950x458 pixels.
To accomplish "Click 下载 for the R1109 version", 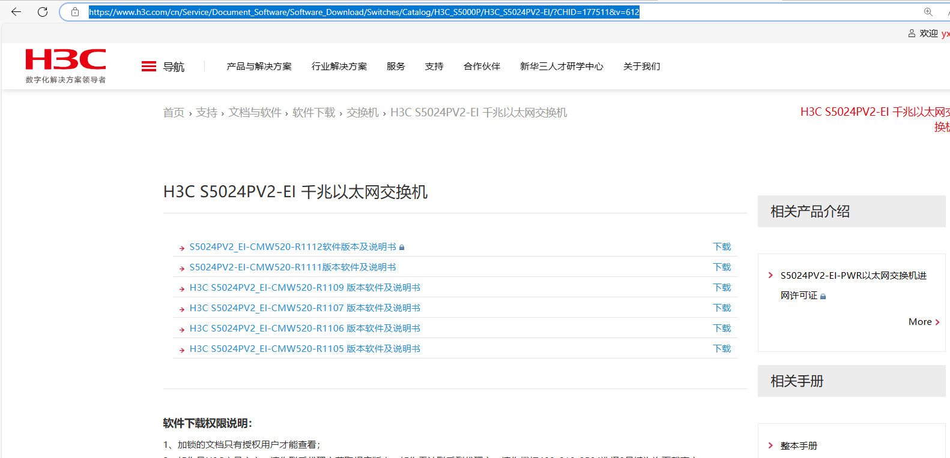I will (x=722, y=288).
